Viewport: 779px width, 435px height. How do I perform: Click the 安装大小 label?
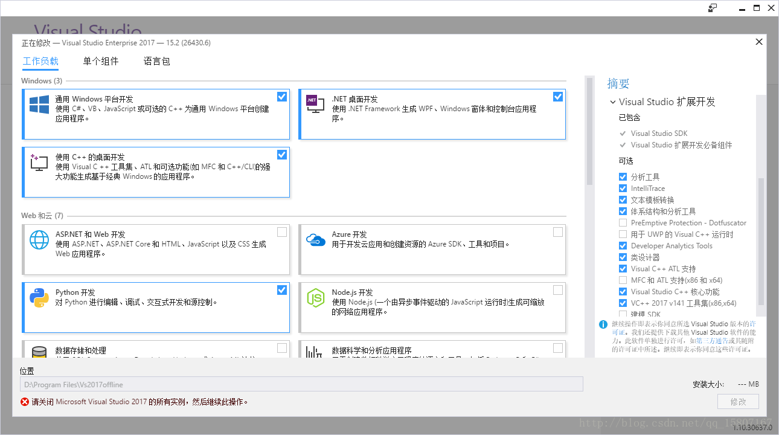pyautogui.click(x=708, y=384)
